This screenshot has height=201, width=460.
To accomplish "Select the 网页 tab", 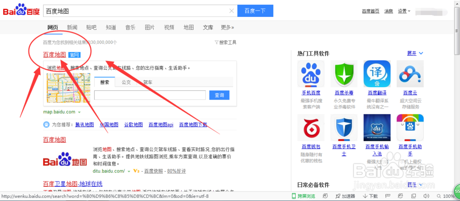I will pos(52,28).
